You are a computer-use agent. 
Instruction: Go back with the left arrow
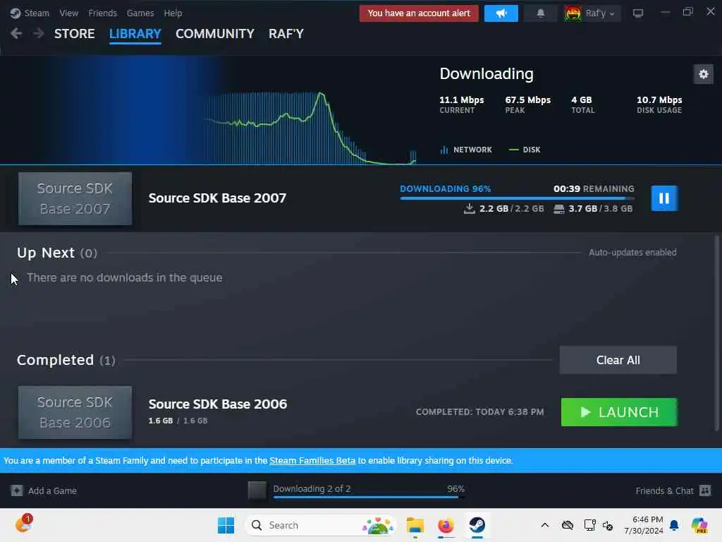[16, 33]
